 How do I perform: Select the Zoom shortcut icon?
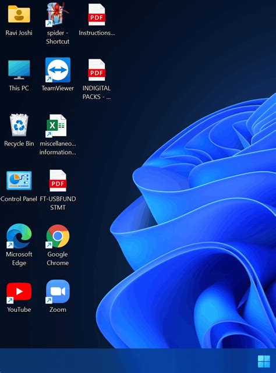58,292
